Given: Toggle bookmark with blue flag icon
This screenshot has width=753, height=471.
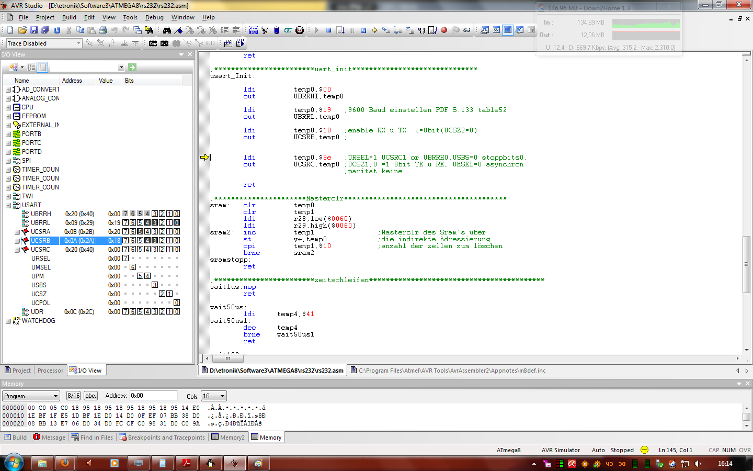Looking at the screenshot, I should coord(178,30).
